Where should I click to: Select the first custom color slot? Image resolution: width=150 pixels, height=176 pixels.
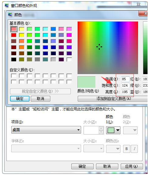point(14,76)
